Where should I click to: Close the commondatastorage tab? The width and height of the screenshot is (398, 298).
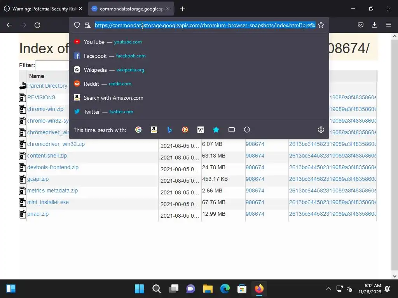coord(168,9)
